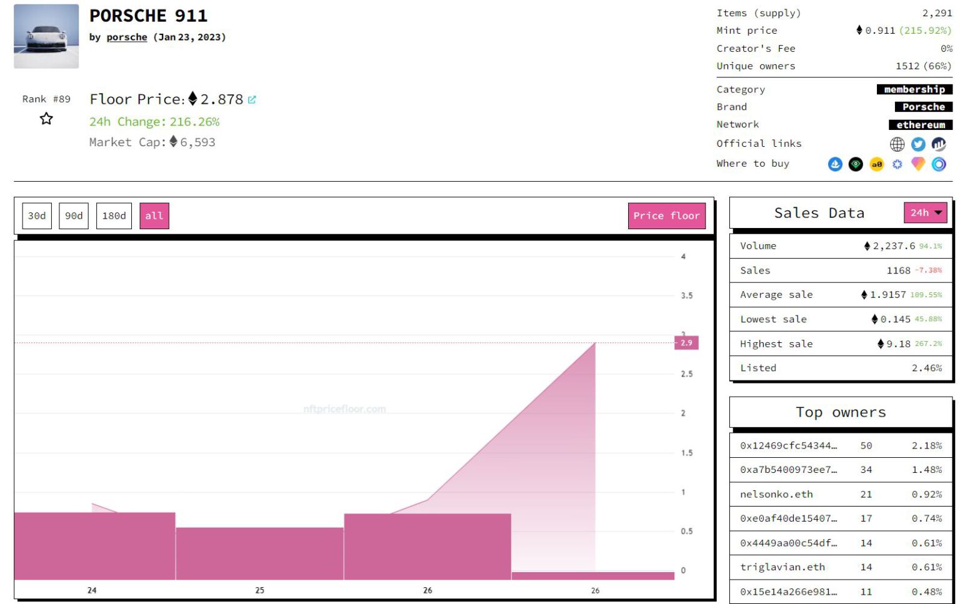Click the 2.9 price marker on chart axis

click(686, 343)
